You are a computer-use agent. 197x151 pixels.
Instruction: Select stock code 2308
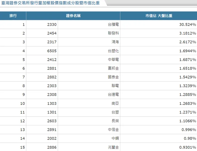coord(52,94)
